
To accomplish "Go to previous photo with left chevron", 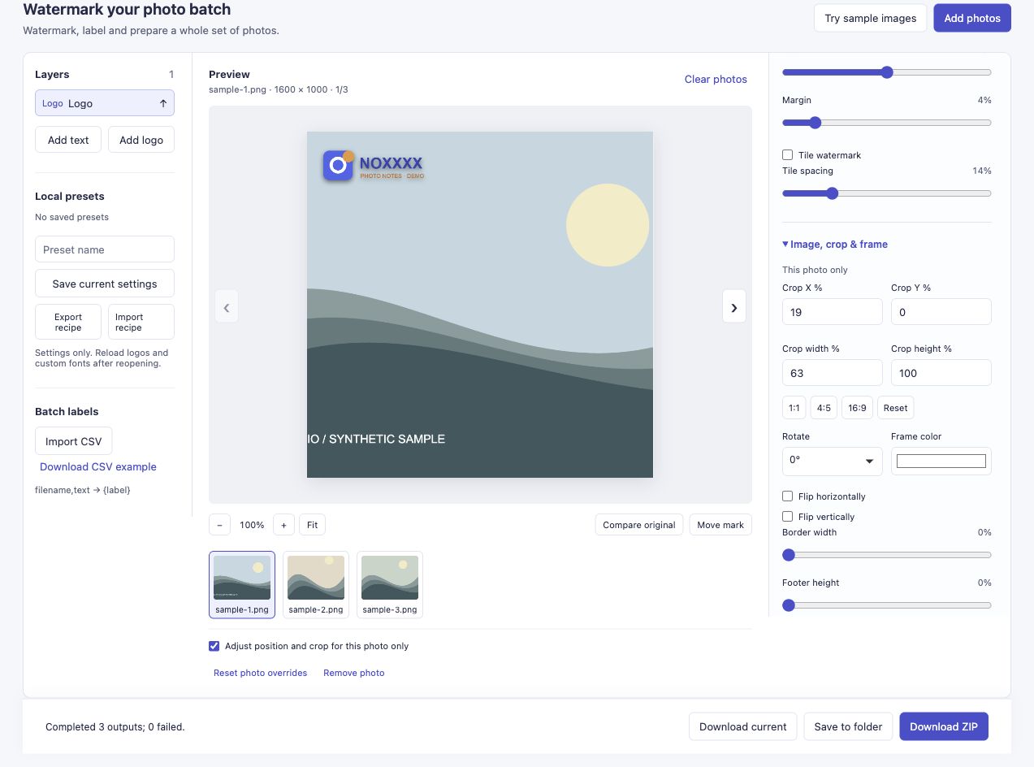I will [x=227, y=306].
